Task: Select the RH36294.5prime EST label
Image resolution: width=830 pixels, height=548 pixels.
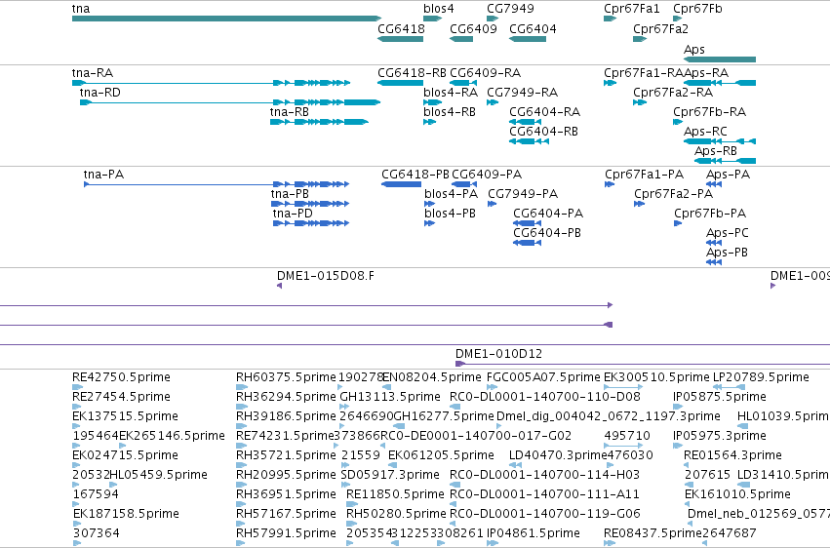Action: (286, 396)
